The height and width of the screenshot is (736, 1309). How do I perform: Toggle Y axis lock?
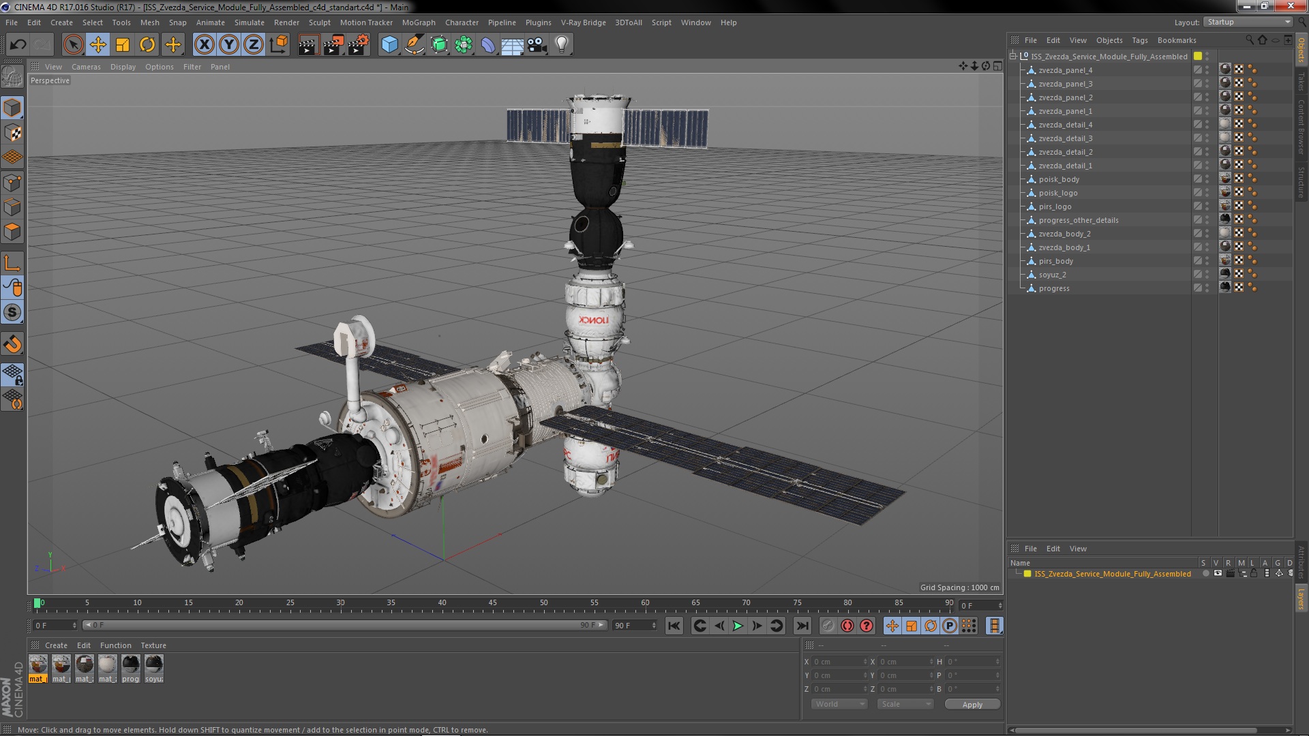(229, 45)
